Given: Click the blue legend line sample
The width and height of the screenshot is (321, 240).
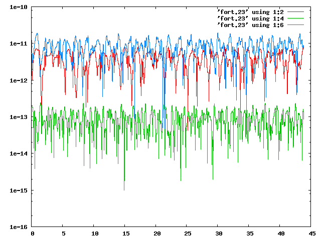Looking at the screenshot, I should [295, 25].
